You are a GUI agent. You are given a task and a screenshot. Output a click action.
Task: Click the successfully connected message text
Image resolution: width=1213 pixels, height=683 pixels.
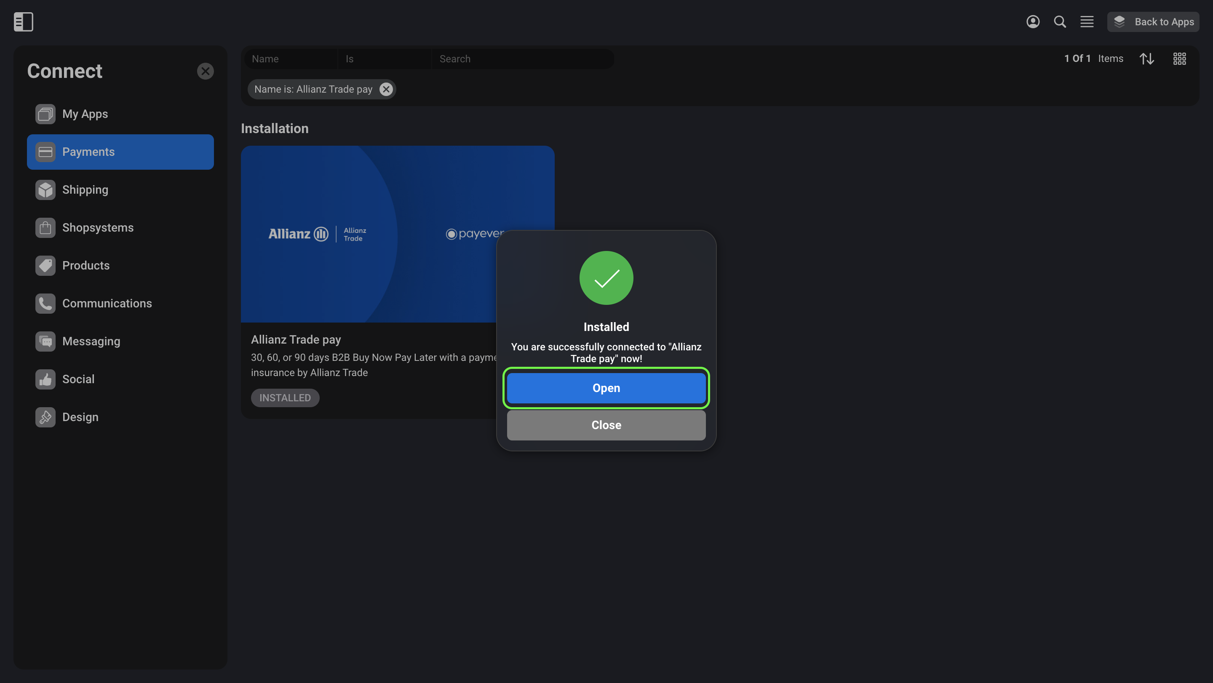[x=606, y=352]
